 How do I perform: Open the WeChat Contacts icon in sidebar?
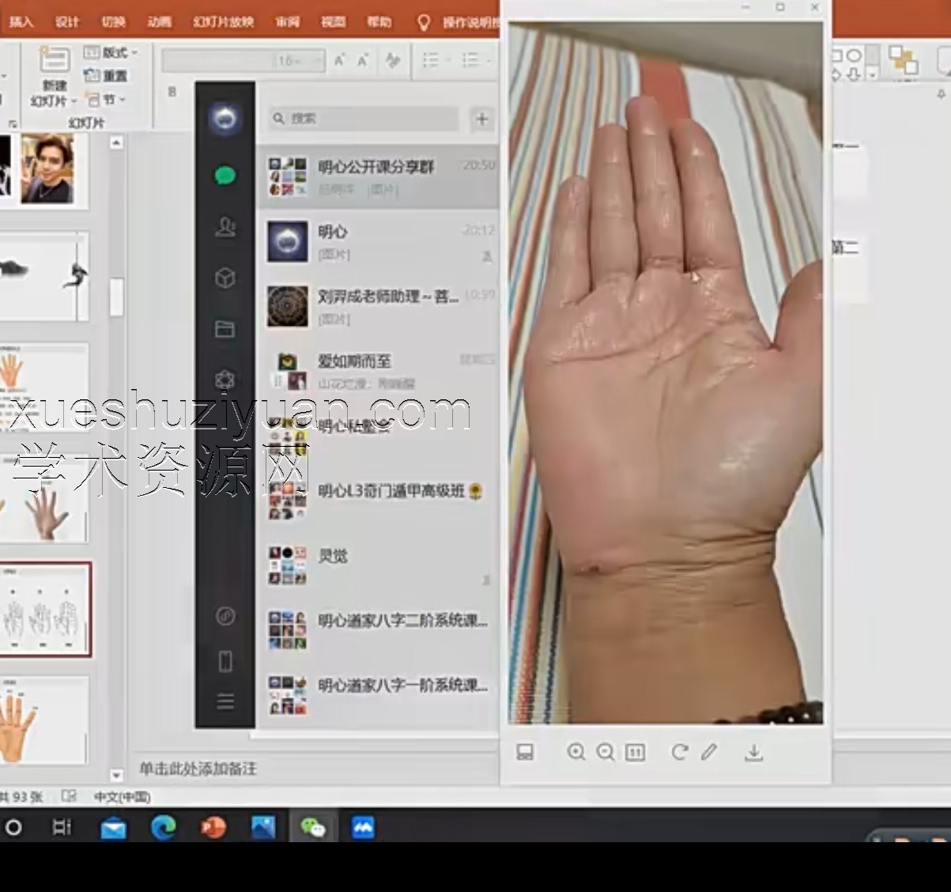225,229
